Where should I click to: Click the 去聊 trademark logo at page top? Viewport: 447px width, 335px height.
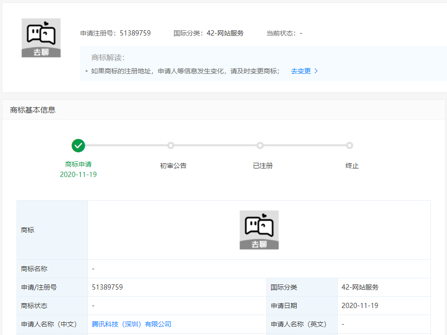click(41, 38)
